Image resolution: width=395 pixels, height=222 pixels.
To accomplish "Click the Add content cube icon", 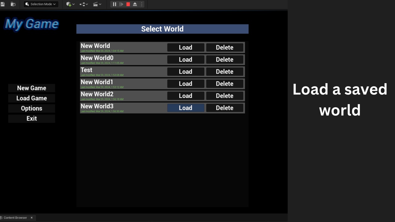I will pos(69,4).
